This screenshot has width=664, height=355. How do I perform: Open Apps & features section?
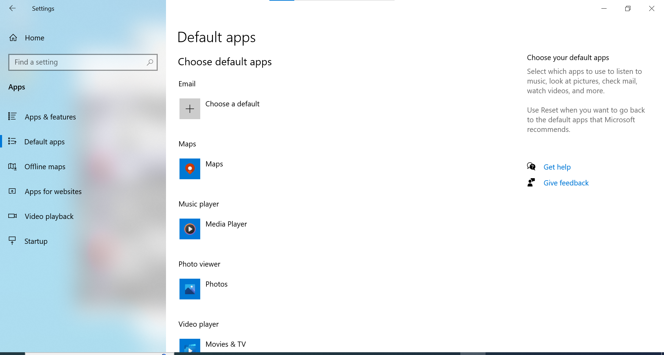click(50, 117)
